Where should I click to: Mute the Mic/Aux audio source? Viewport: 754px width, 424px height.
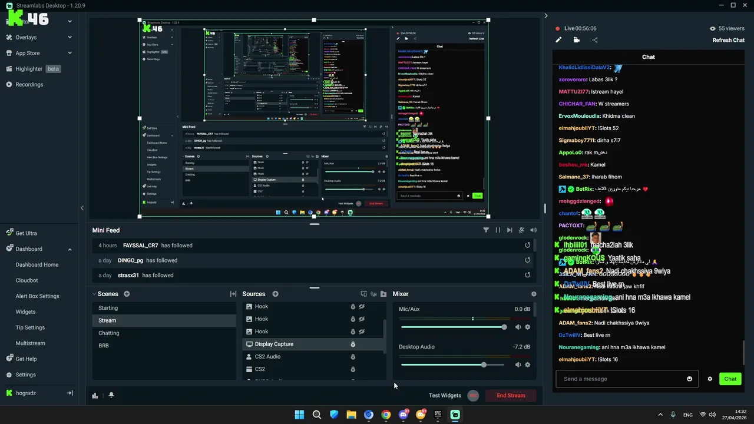coord(518,327)
